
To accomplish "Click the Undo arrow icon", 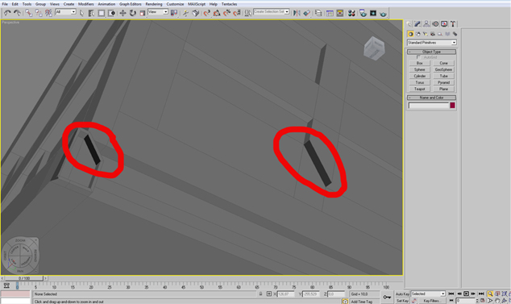I will (7, 13).
